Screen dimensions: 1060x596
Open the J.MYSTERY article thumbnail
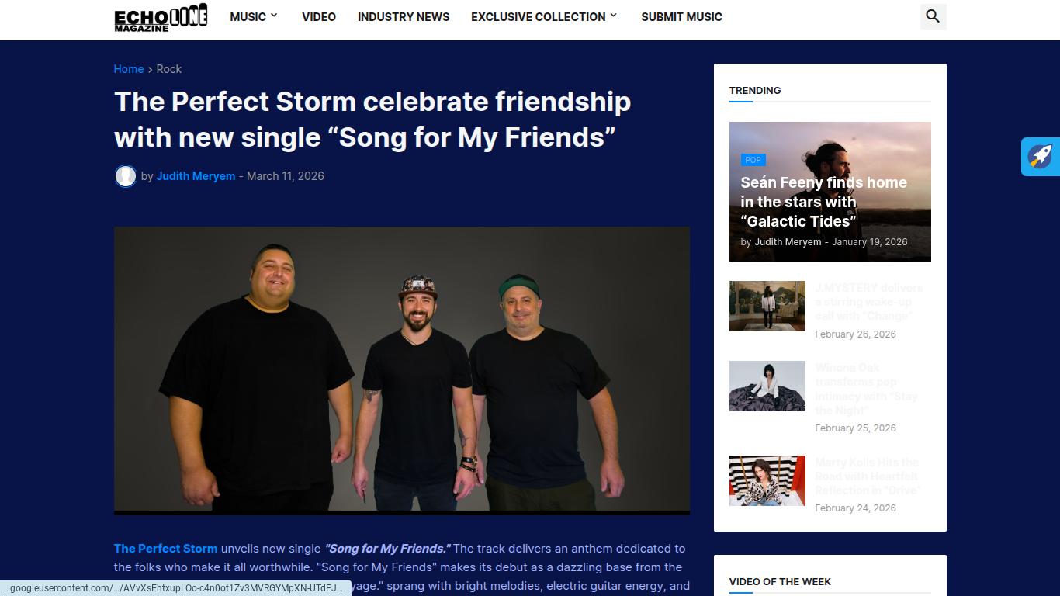tap(767, 306)
